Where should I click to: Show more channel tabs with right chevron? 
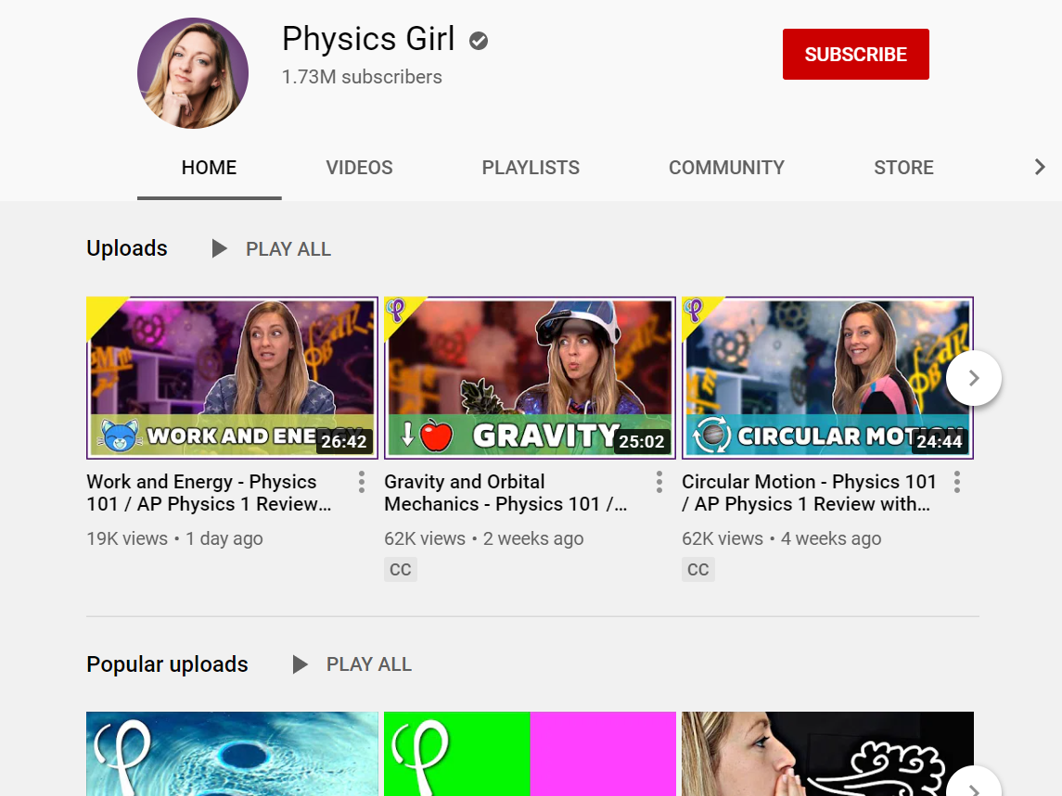(x=1040, y=167)
